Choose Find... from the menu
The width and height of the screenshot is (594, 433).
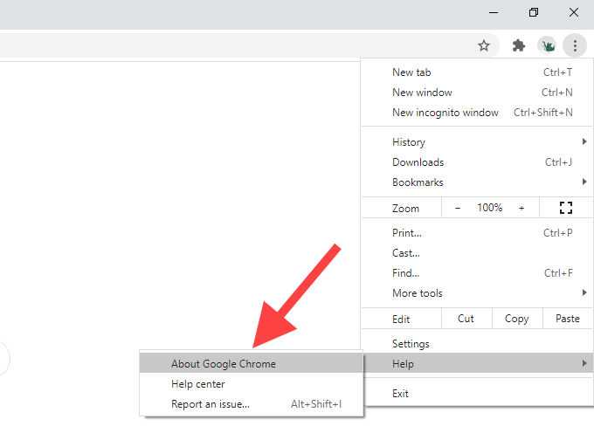click(x=477, y=273)
